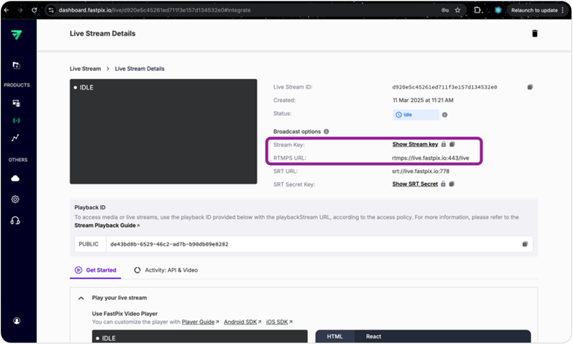Copy the Stream Key

click(x=452, y=144)
